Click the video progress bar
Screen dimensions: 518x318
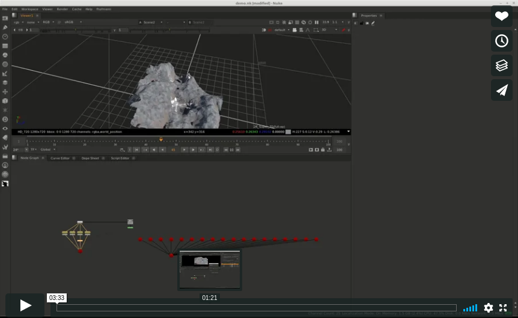click(x=257, y=308)
